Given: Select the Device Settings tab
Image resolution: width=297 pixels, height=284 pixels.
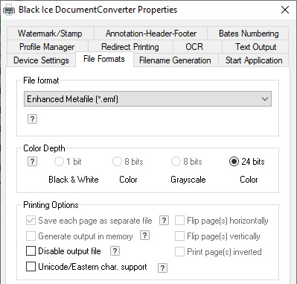Looking at the screenshot, I should [x=41, y=60].
